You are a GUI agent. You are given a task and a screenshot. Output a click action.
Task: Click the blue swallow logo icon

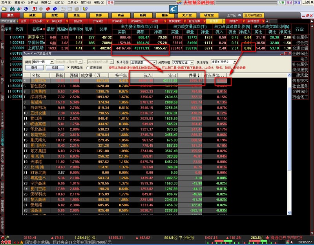coord(173,9)
